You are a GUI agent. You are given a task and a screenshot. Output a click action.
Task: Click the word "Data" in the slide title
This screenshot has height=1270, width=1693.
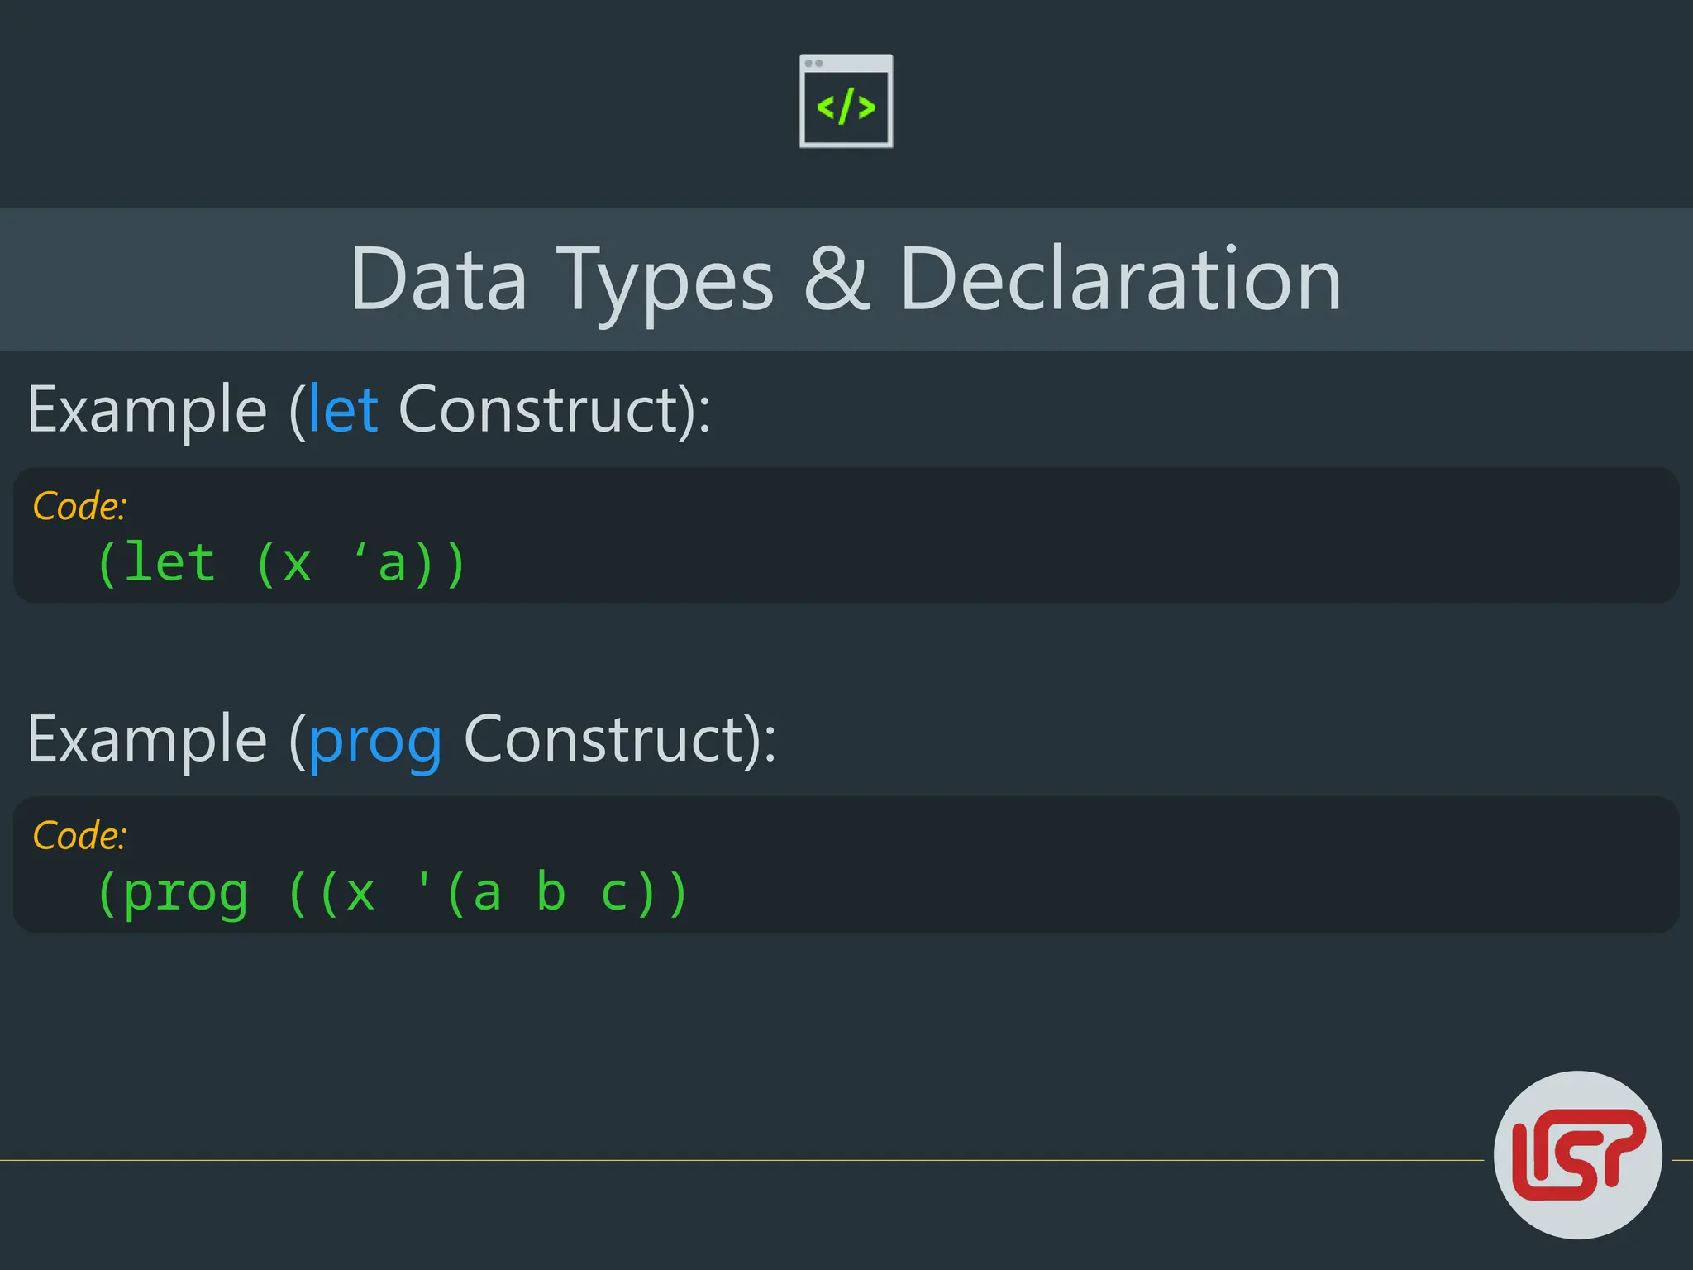438,279
